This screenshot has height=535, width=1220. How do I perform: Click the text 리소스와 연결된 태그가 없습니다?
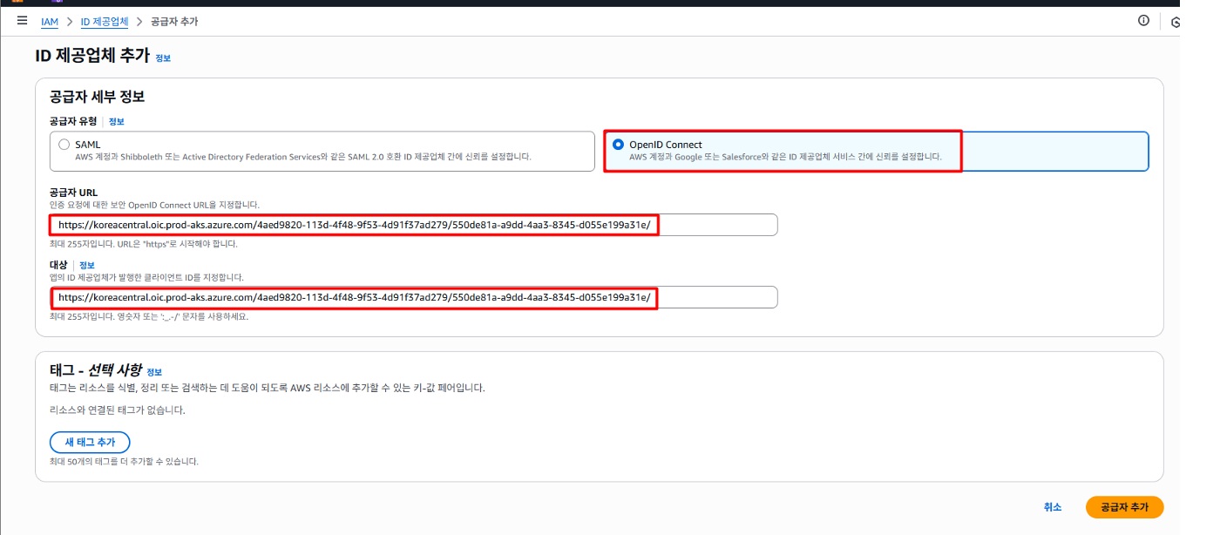pyautogui.click(x=118, y=410)
